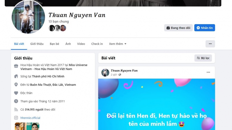This screenshot has width=232, height=130.
Task: Click the heart icon beside Độc thân
Action: 16,93
